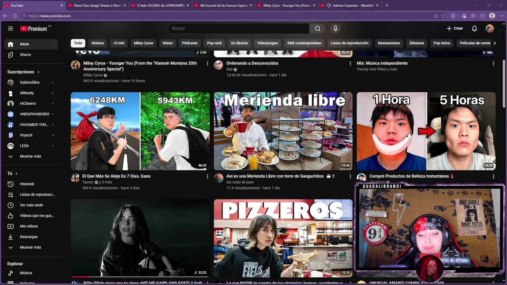The height and width of the screenshot is (285, 507).
Task: Open Listas de reproducción in sidebar
Action: (31, 194)
